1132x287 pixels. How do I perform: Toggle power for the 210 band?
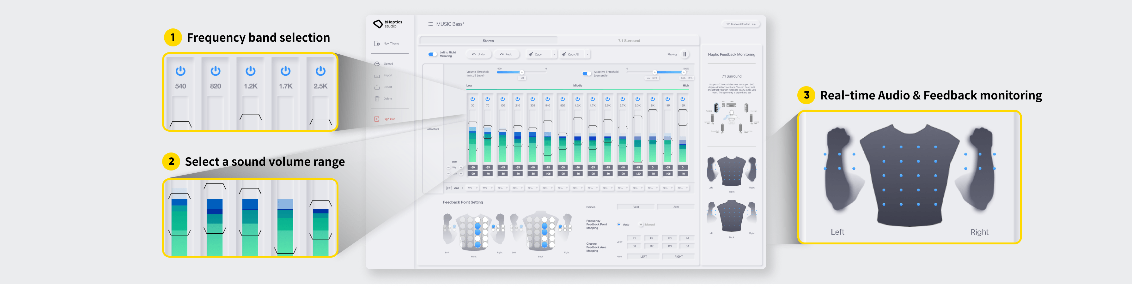click(518, 99)
